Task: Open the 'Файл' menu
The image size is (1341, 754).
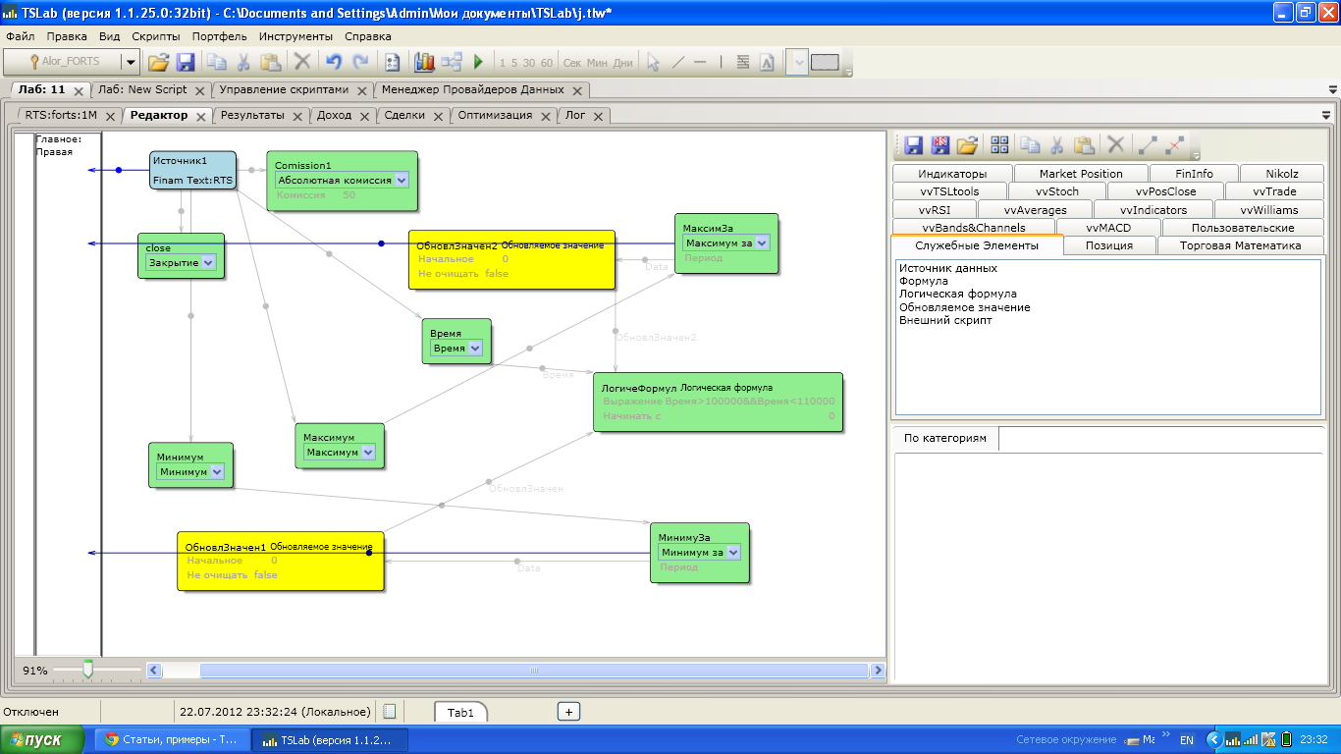Action: [21, 36]
